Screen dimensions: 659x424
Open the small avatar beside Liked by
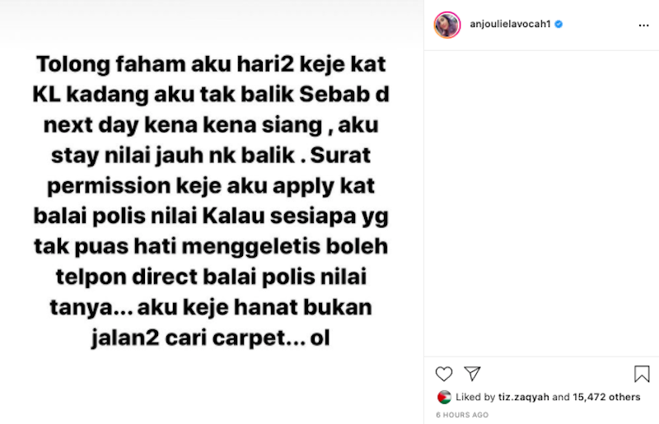[x=444, y=397]
